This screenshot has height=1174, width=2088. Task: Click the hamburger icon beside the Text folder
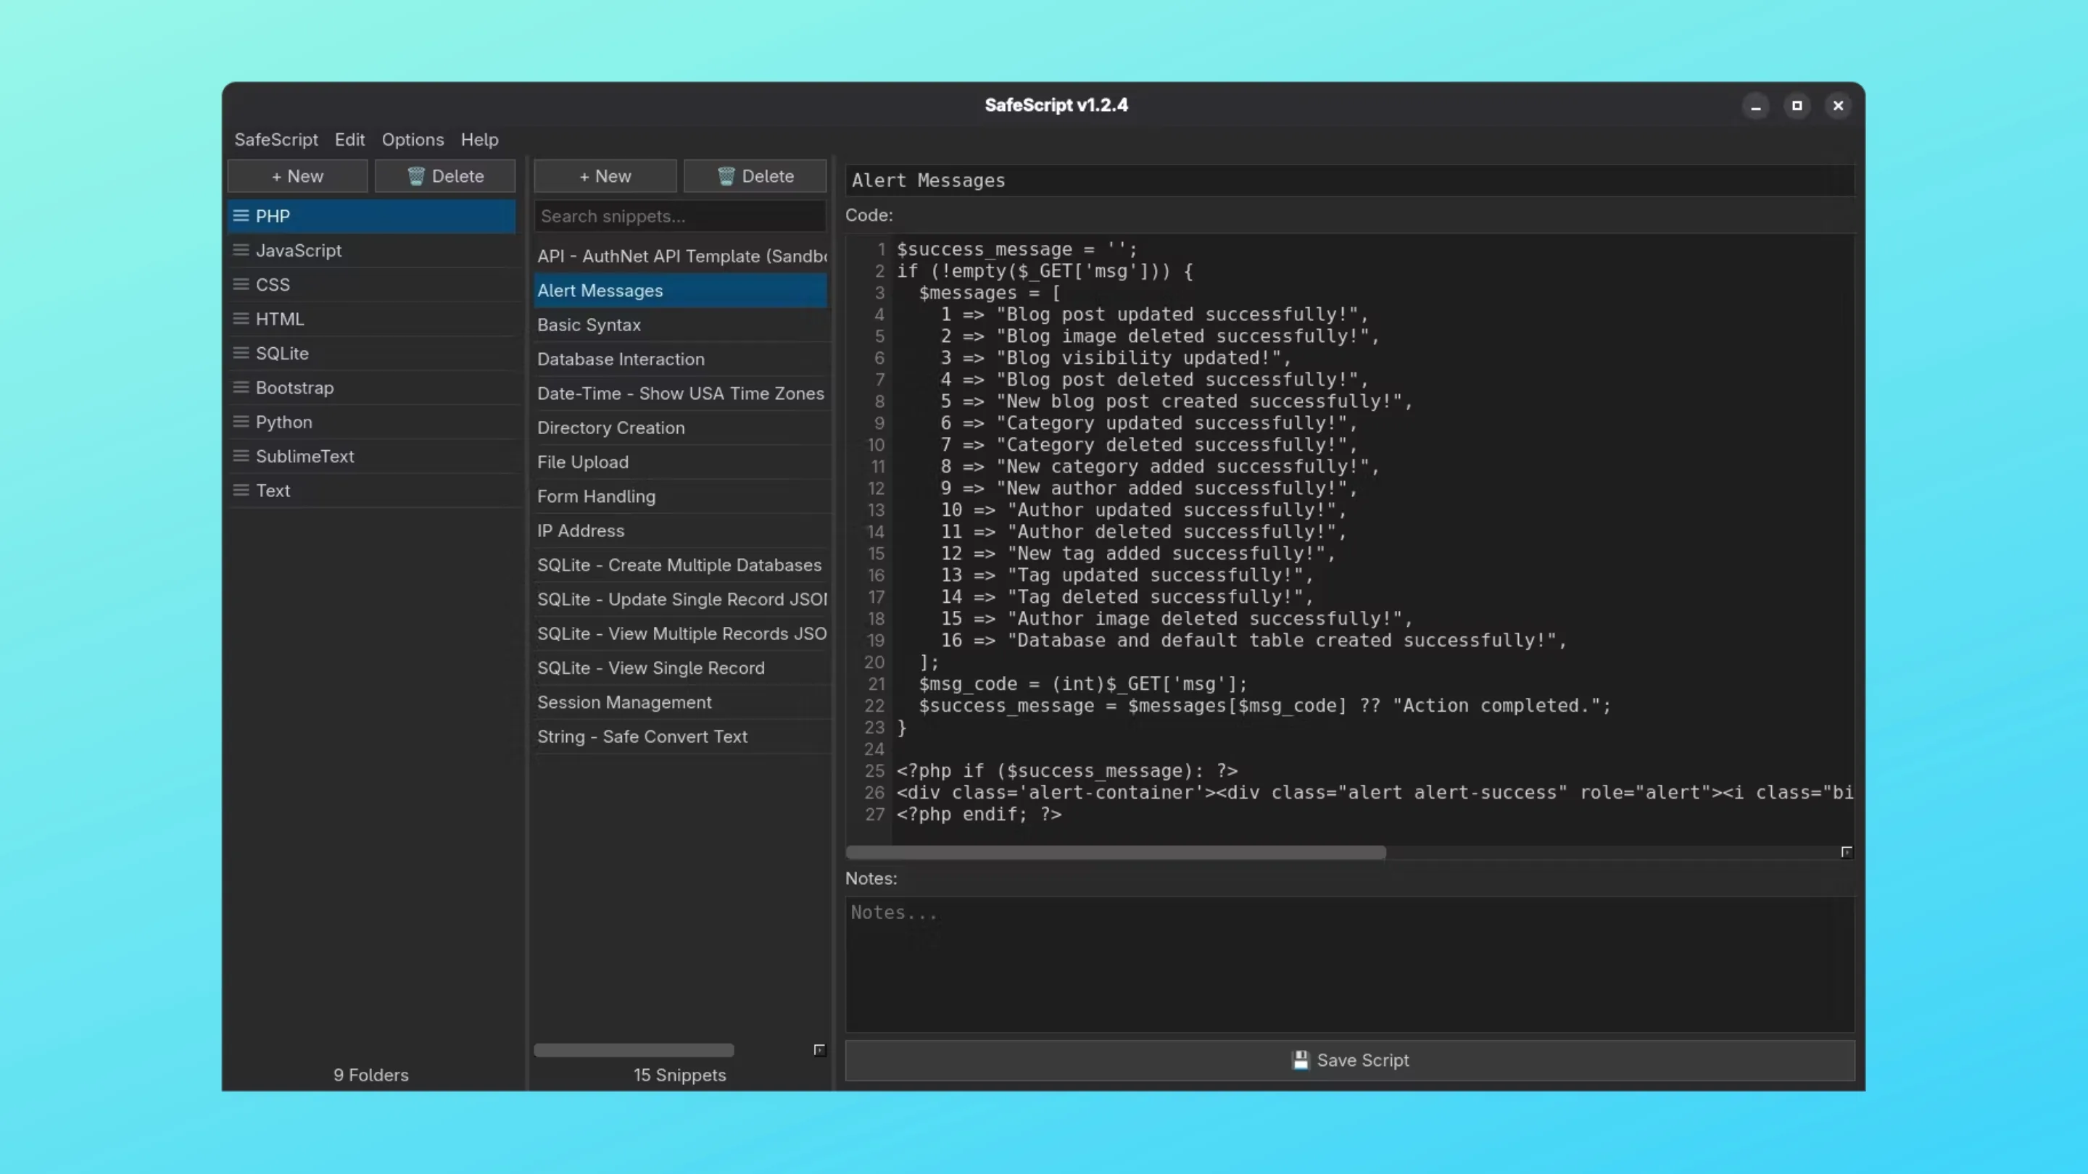241,490
